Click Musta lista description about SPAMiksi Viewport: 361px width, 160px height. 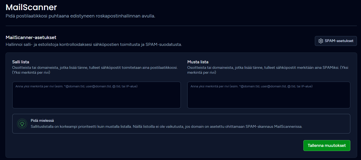[268, 70]
